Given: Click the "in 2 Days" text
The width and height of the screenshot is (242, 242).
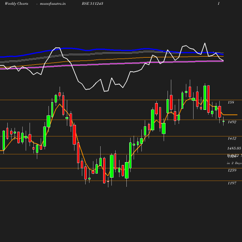Looking at the screenshot, I should (x=234, y=163).
